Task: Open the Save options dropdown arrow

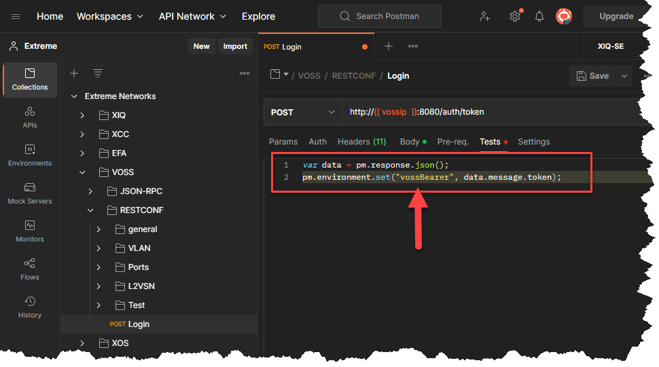Action: [624, 76]
